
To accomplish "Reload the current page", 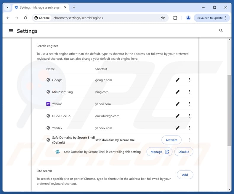I will pos(25,18).
